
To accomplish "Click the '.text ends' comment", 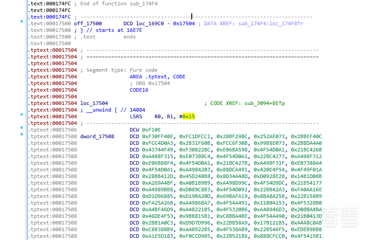I will click(x=108, y=37).
